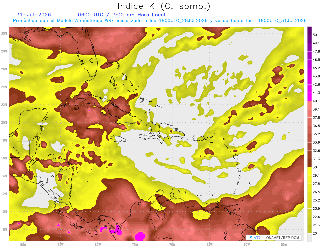Click the colorbar label '46.5'

tap(316, 60)
